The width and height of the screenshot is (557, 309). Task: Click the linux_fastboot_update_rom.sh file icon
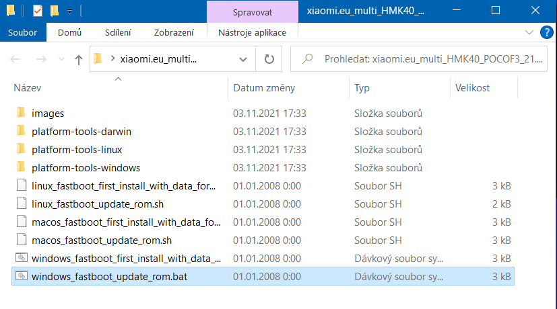[x=22, y=204]
